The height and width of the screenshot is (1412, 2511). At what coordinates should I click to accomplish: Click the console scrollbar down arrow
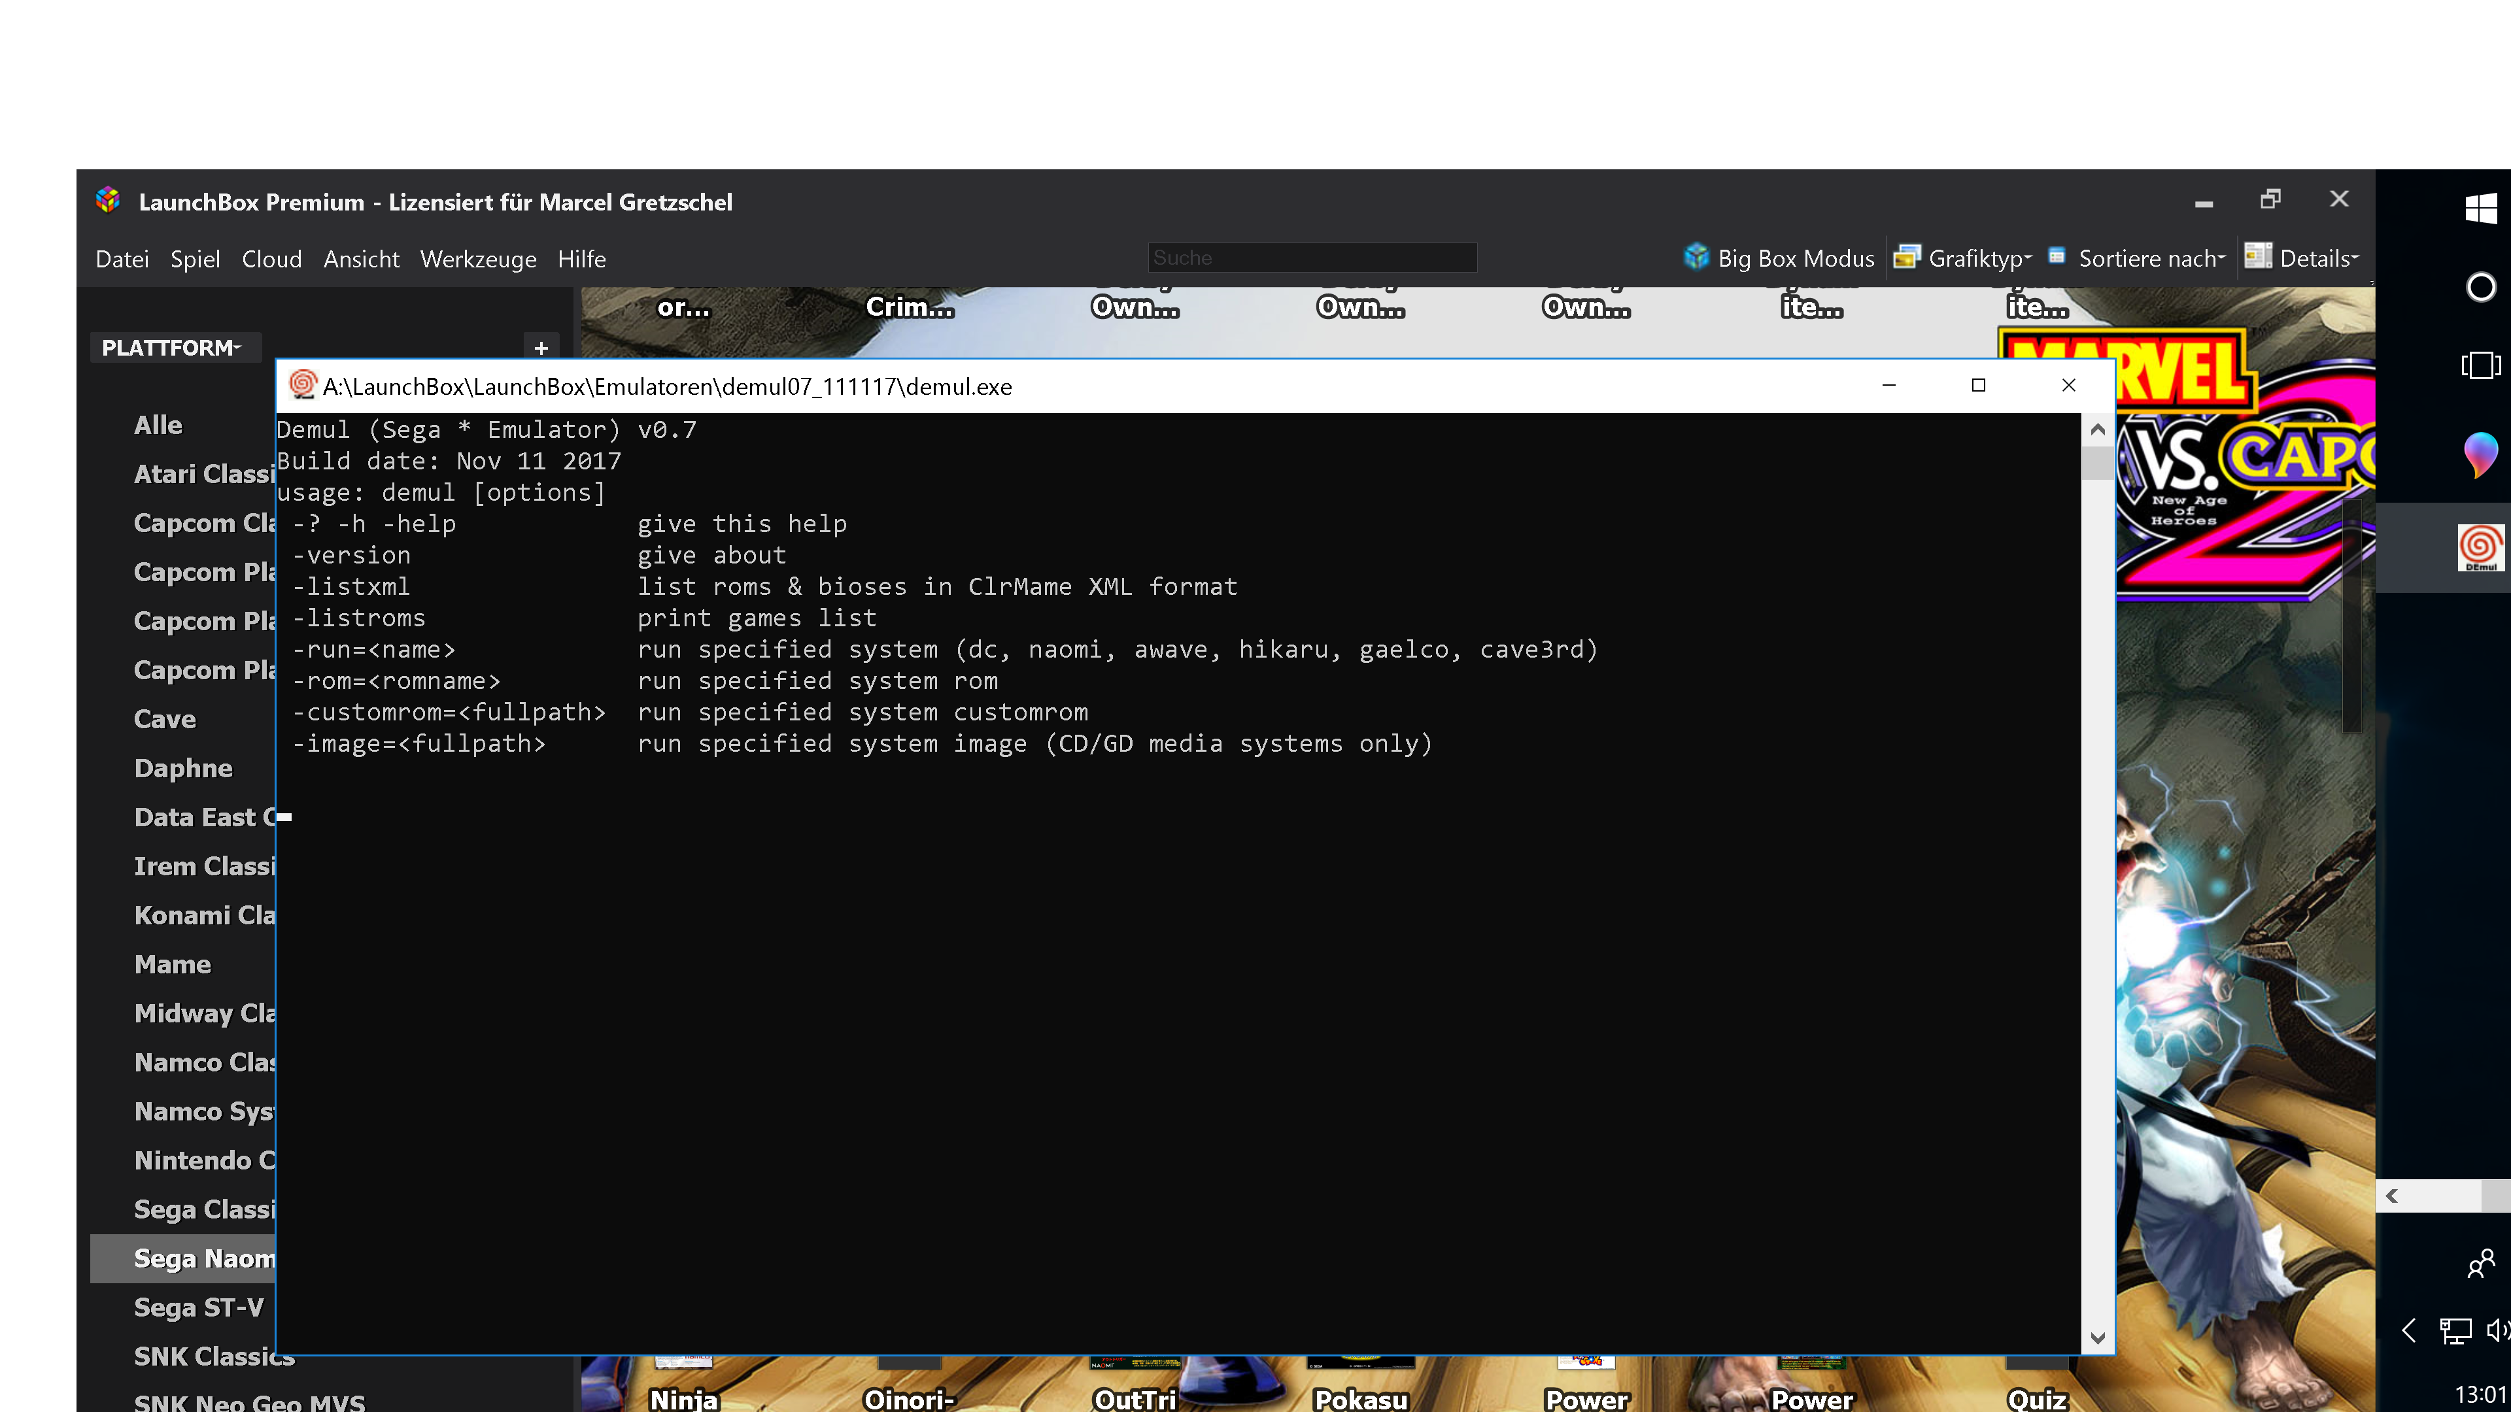2098,1338
